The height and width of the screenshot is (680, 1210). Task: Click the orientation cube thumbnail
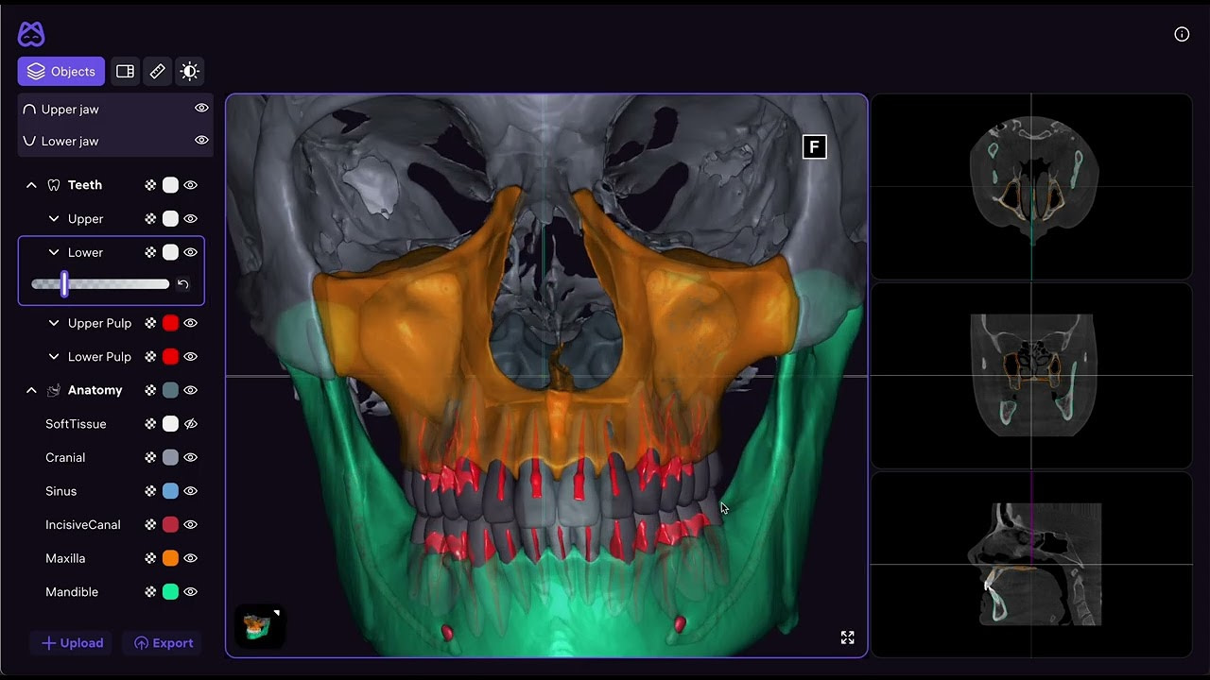pyautogui.click(x=259, y=624)
